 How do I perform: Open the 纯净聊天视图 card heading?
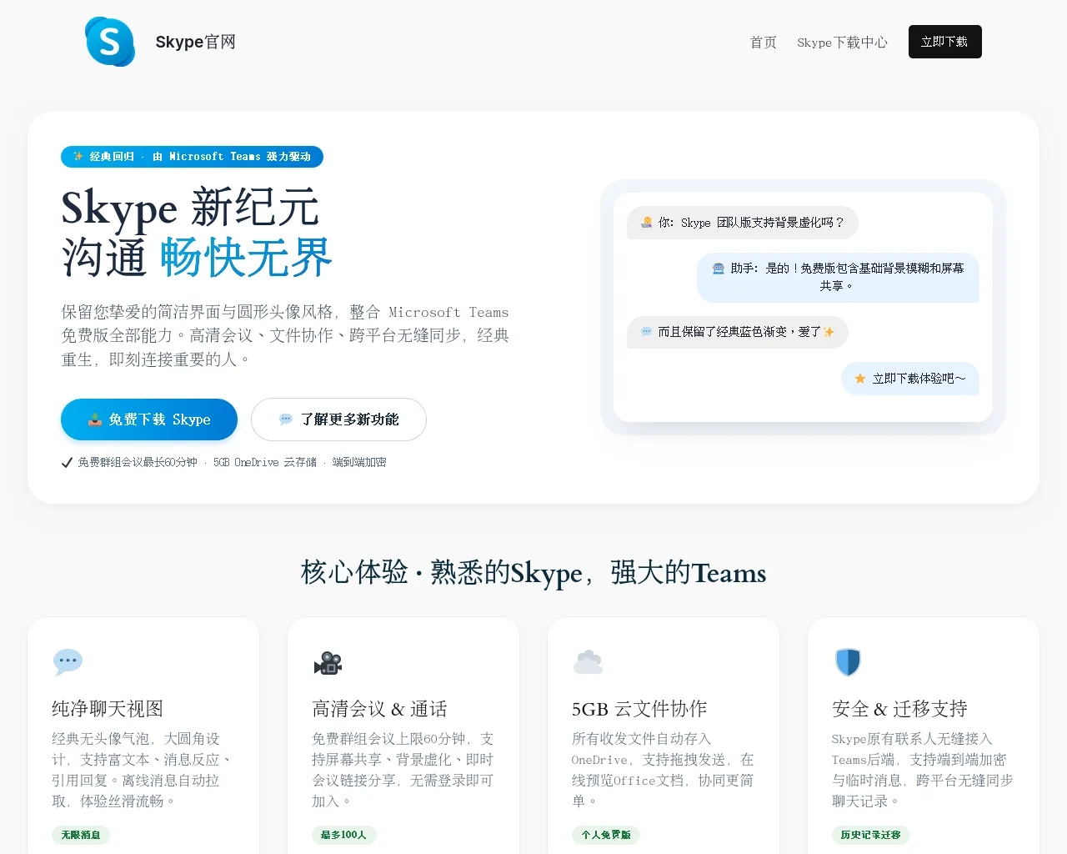pyautogui.click(x=108, y=709)
